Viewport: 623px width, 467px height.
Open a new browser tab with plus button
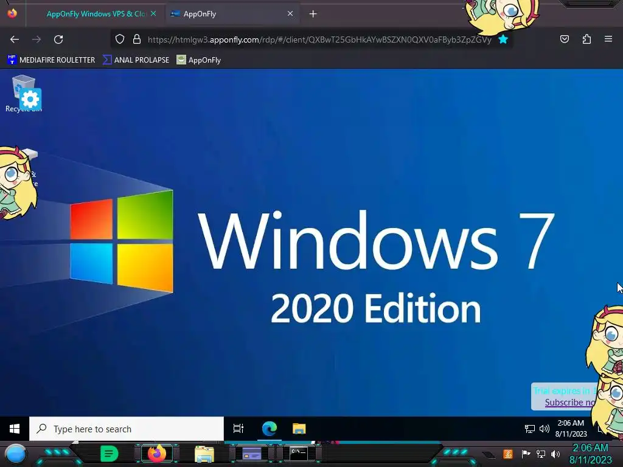coord(313,14)
